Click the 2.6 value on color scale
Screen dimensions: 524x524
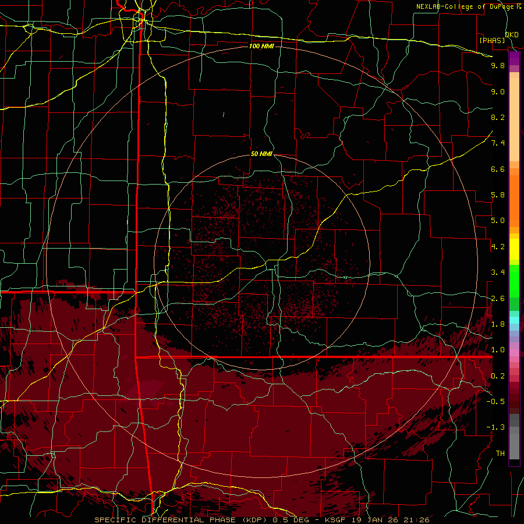tap(498, 299)
